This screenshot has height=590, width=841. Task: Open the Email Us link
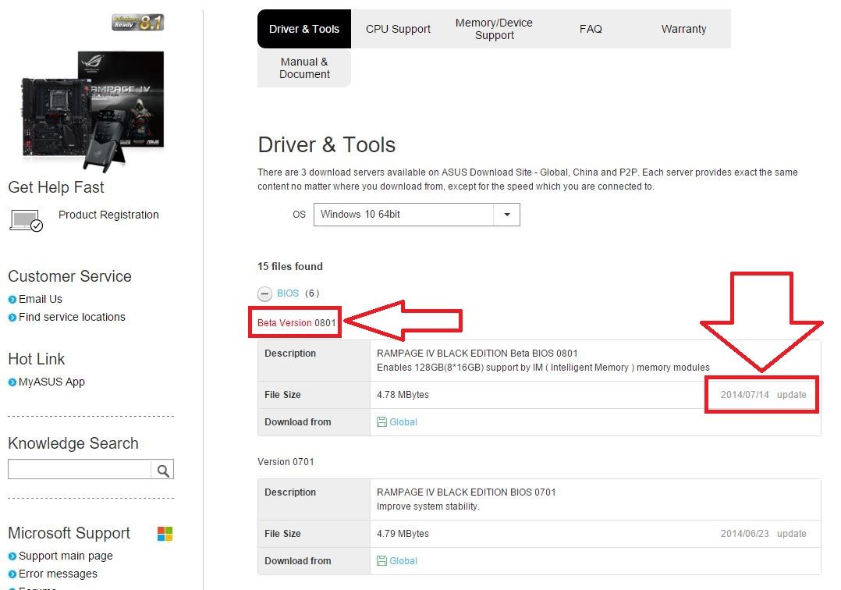click(x=41, y=299)
